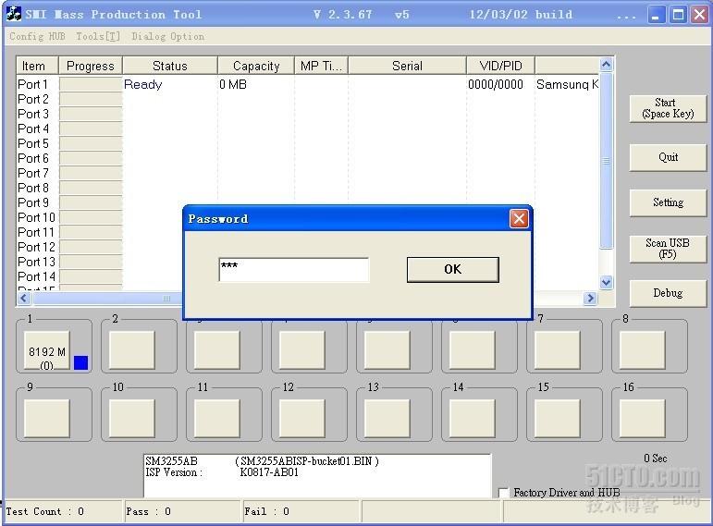This screenshot has height=526, width=713.
Task: Click port slot 9 box
Action: coord(46,418)
